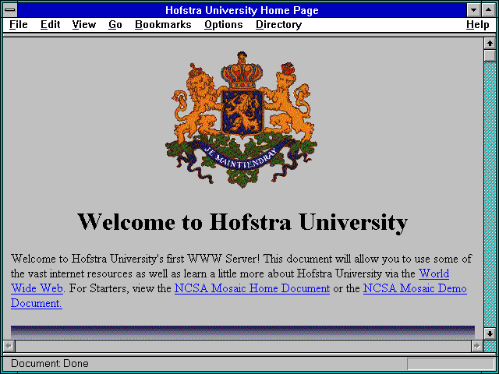The width and height of the screenshot is (499, 374).
Task: Open the Directory menu
Action: pyautogui.click(x=279, y=25)
